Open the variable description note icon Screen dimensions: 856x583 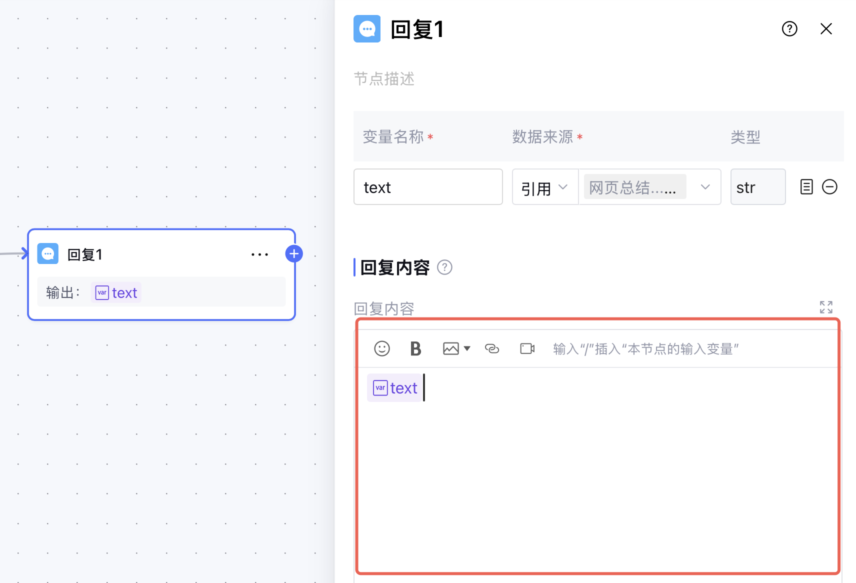point(806,187)
